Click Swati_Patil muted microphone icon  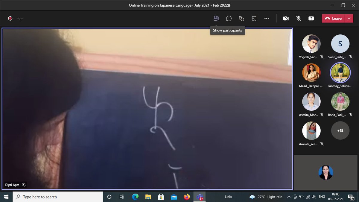click(x=351, y=57)
